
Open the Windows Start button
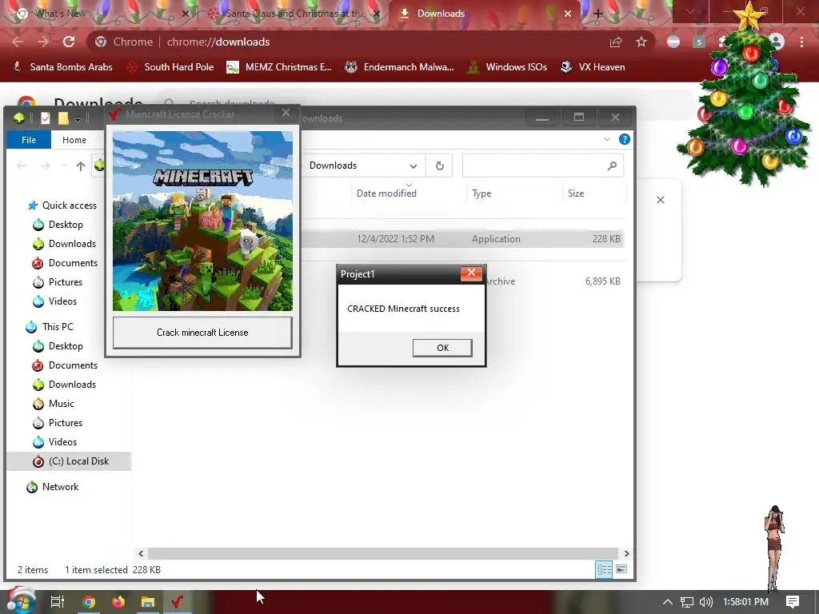click(21, 601)
